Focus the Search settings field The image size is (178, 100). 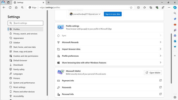[25, 23]
